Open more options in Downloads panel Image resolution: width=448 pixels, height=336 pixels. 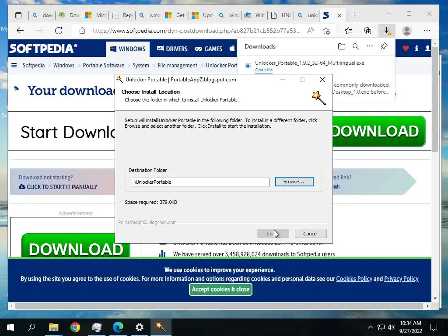click(369, 46)
